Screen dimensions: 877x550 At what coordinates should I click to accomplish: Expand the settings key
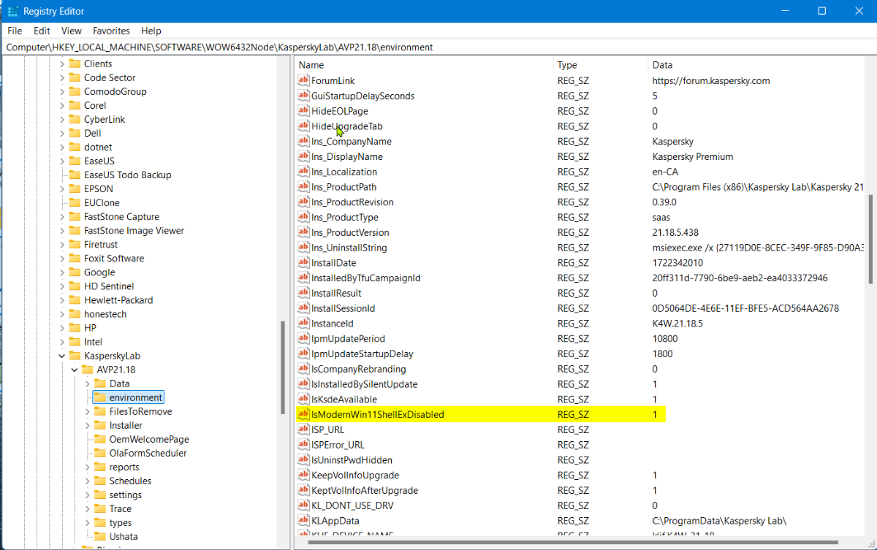pyautogui.click(x=87, y=494)
